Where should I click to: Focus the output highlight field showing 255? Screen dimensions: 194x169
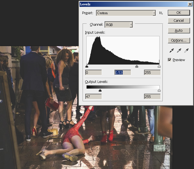[152, 97]
